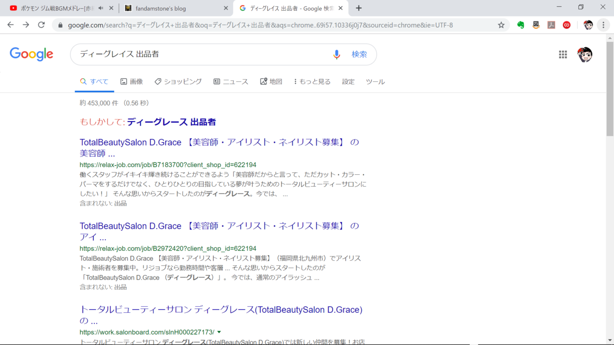This screenshot has height=345, width=614.
Task: Open the Evernote extension icon
Action: click(521, 25)
